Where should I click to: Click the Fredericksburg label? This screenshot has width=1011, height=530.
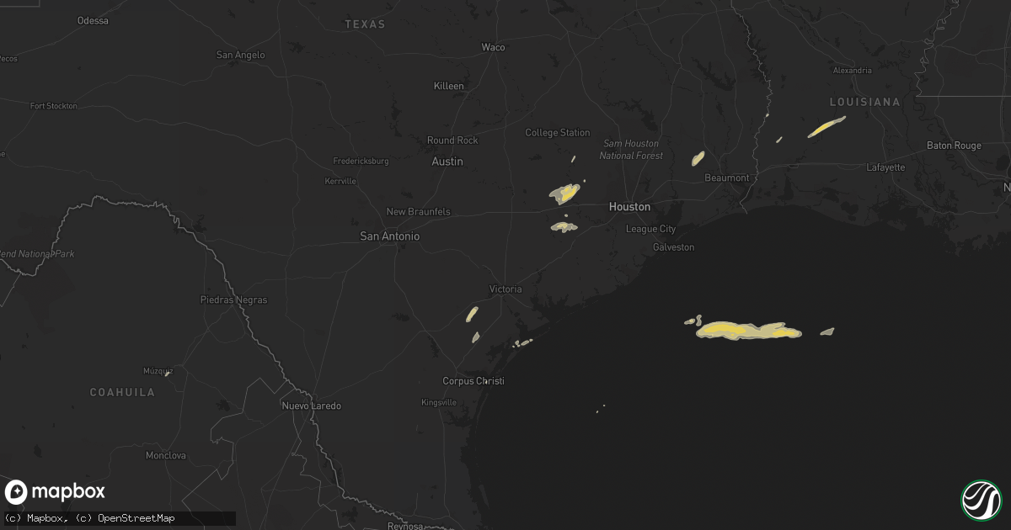(x=361, y=161)
